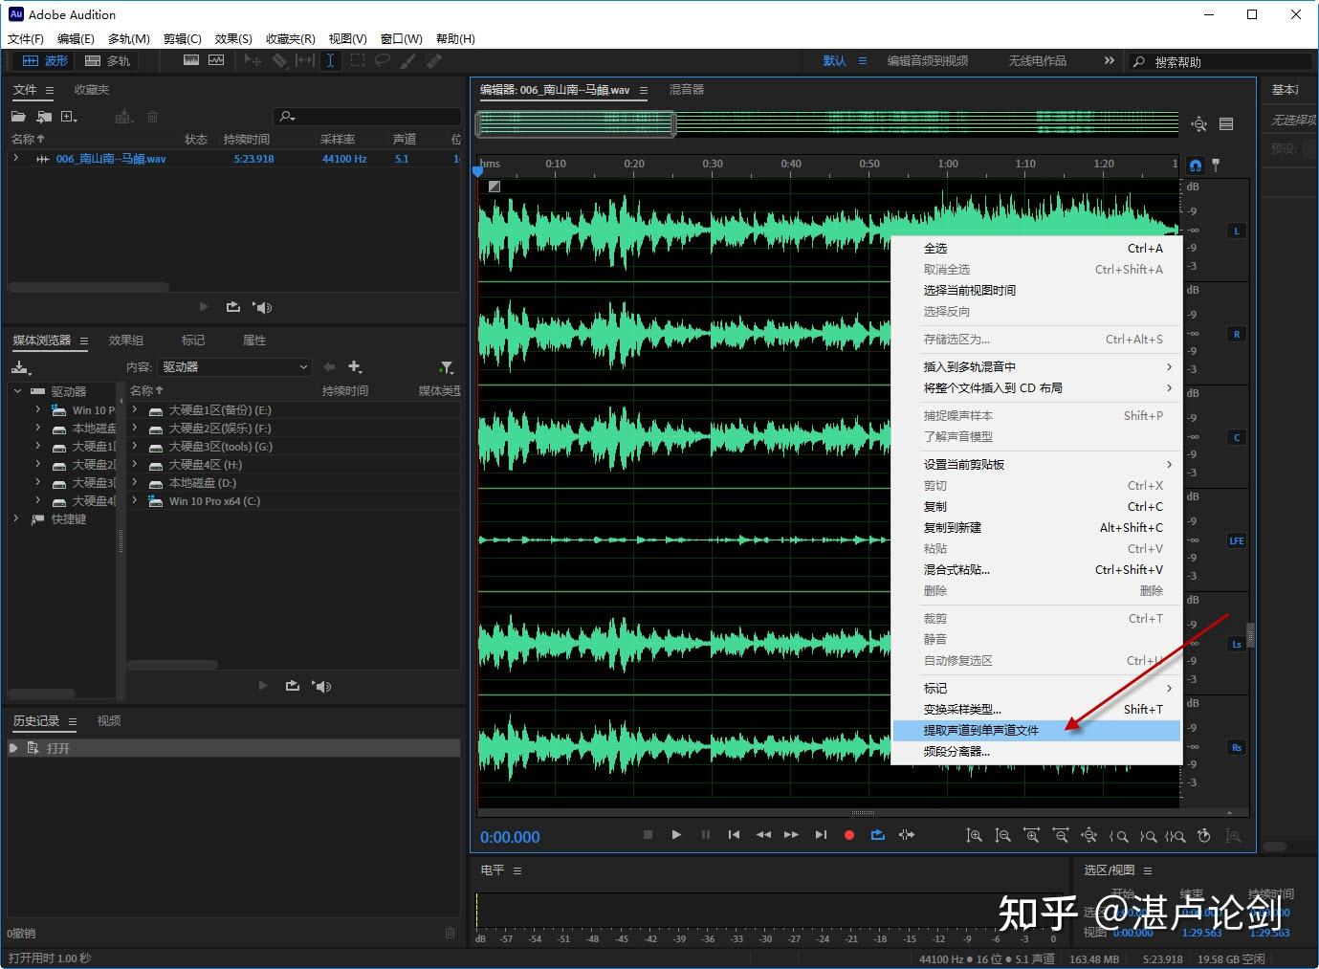
Task: Click the speaker monitoring icon in Files panel
Action: point(262,306)
